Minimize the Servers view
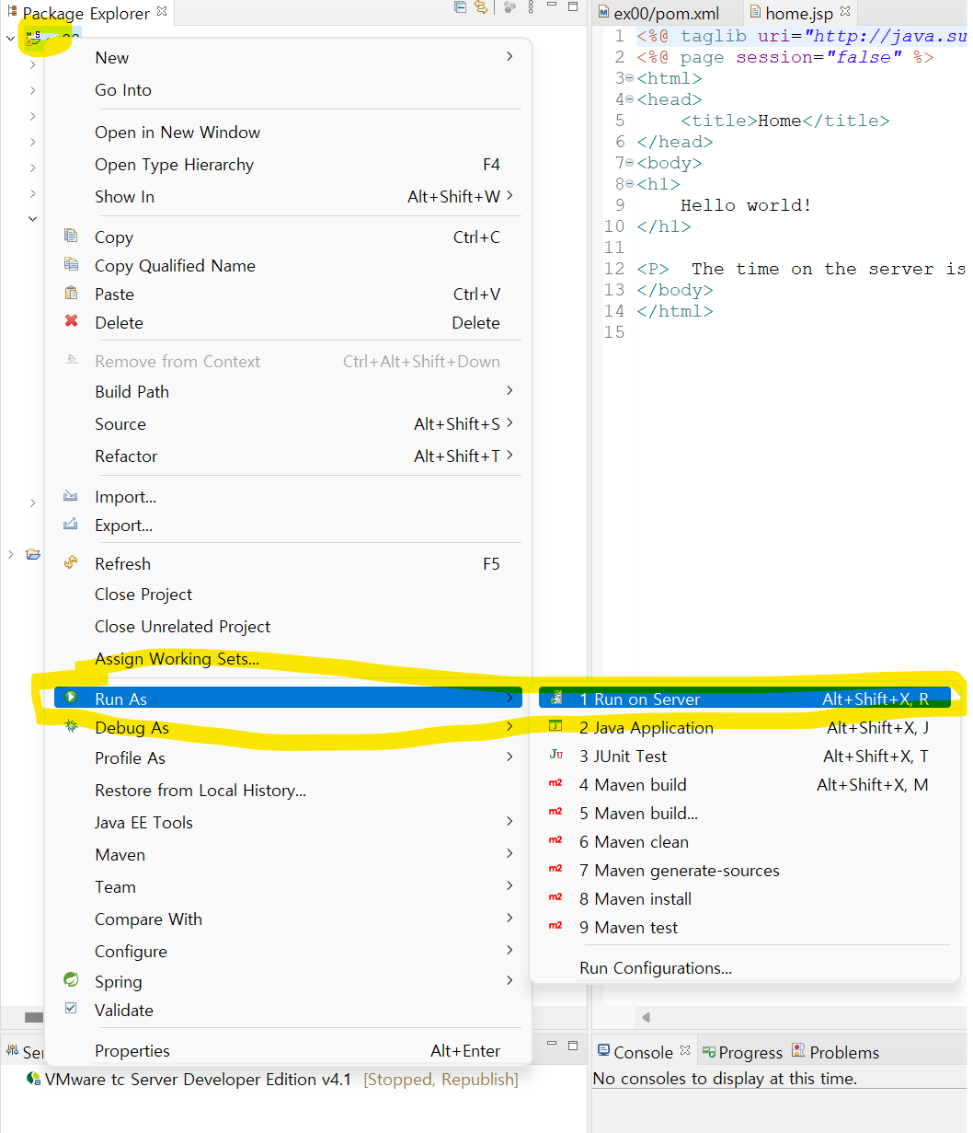Image resolution: width=973 pixels, height=1133 pixels. 552,1045
